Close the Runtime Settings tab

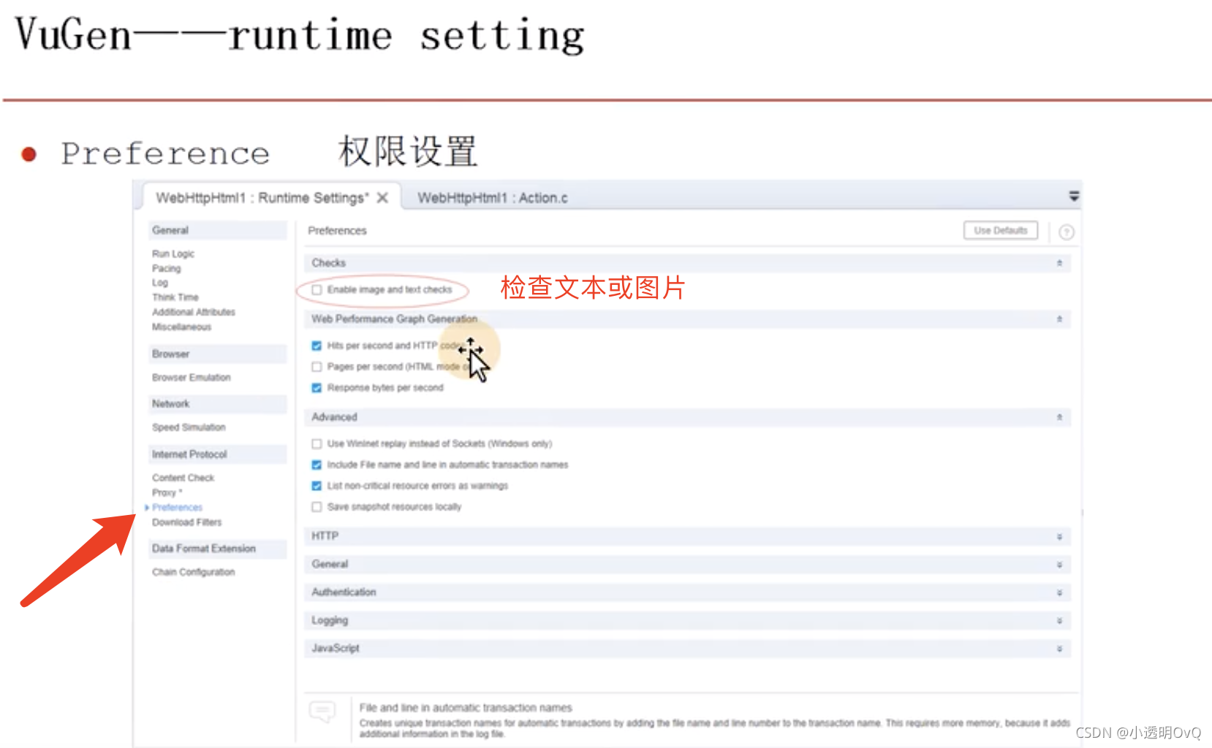[x=382, y=198]
